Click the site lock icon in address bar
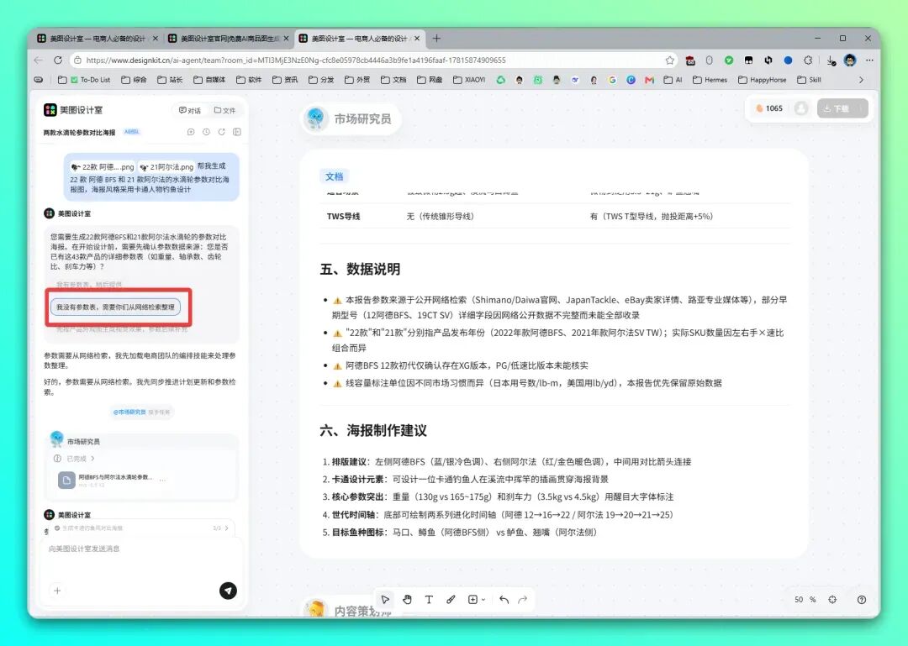908x646 pixels. (x=77, y=60)
